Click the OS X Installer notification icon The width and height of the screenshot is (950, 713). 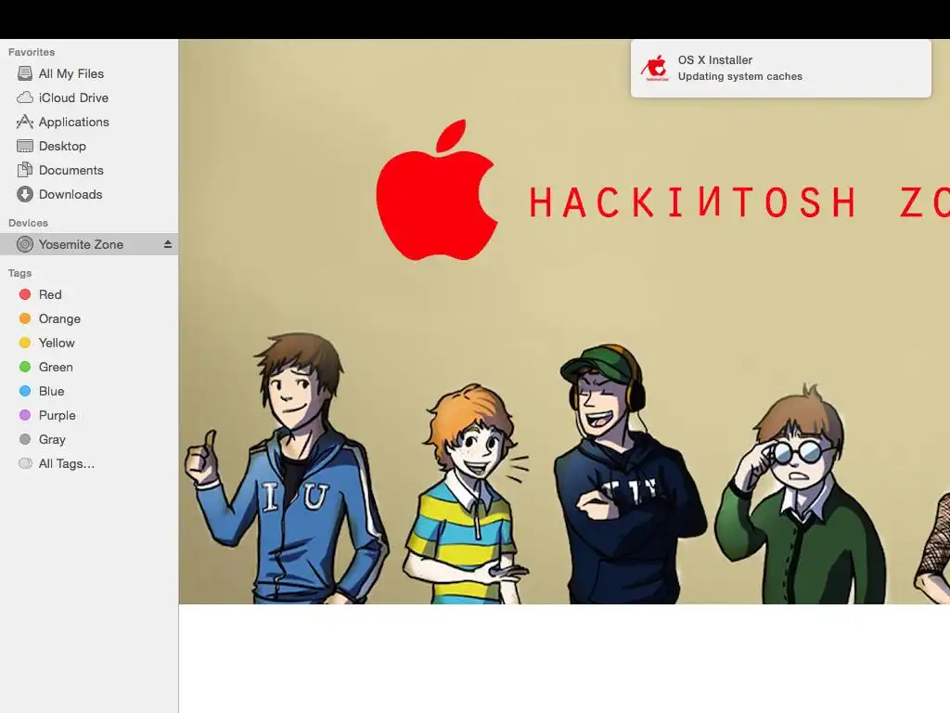pos(655,68)
